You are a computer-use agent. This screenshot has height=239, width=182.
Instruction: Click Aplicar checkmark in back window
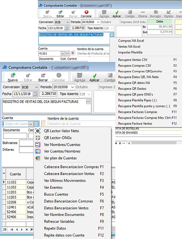point(117,12)
